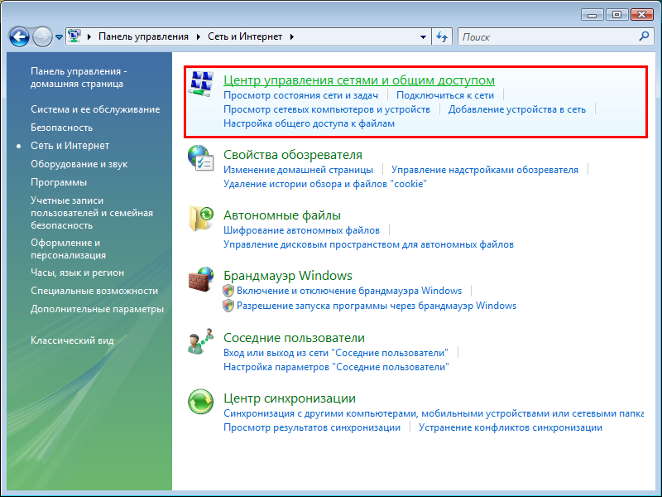662x497 pixels.
Task: Click Вход или выход из сети Соседние пользователи
Action: coord(336,353)
